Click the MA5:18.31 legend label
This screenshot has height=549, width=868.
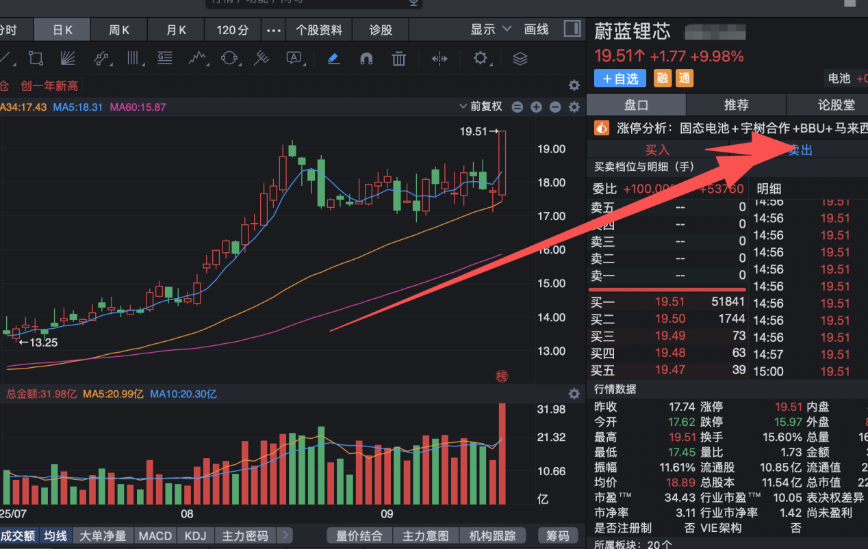click(78, 107)
